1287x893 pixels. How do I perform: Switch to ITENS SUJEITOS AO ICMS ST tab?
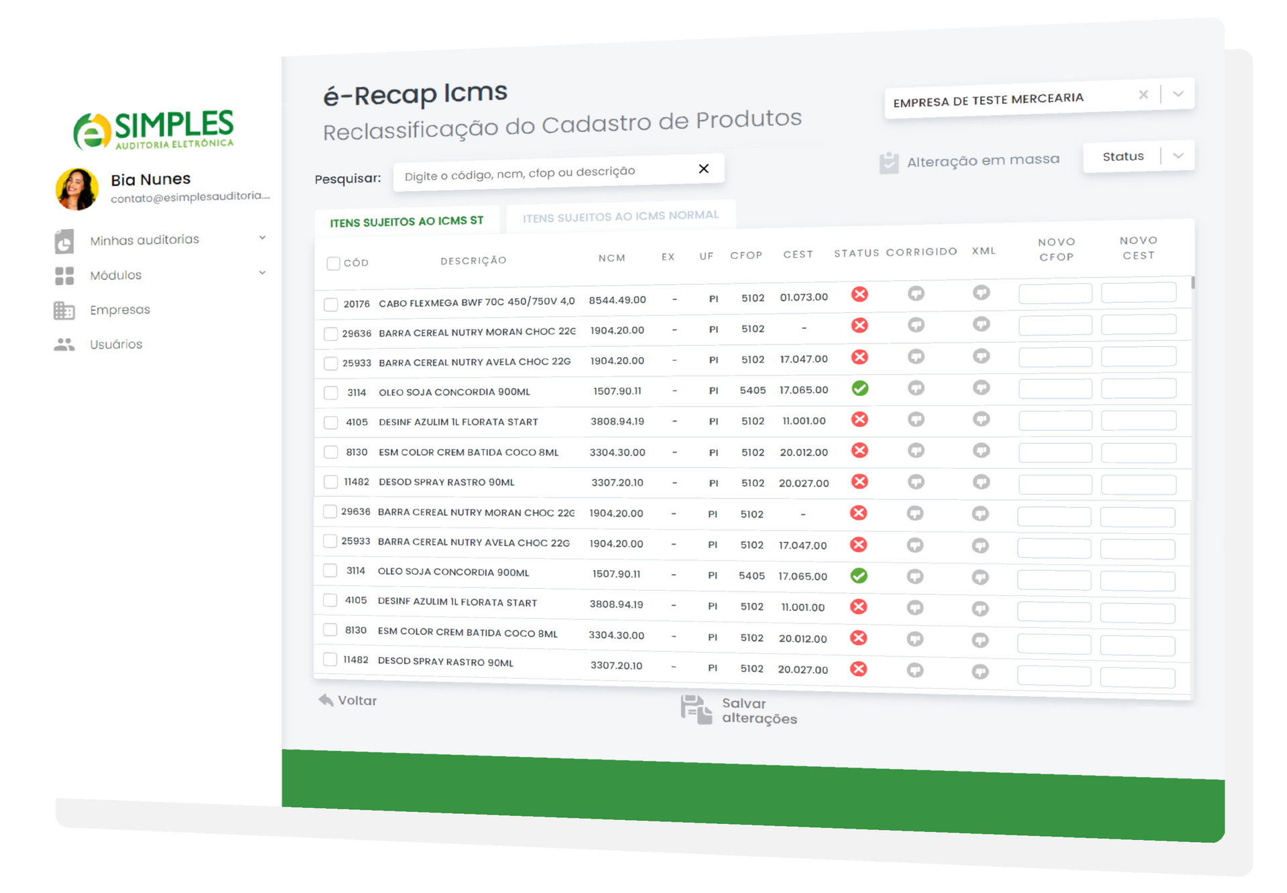(407, 221)
